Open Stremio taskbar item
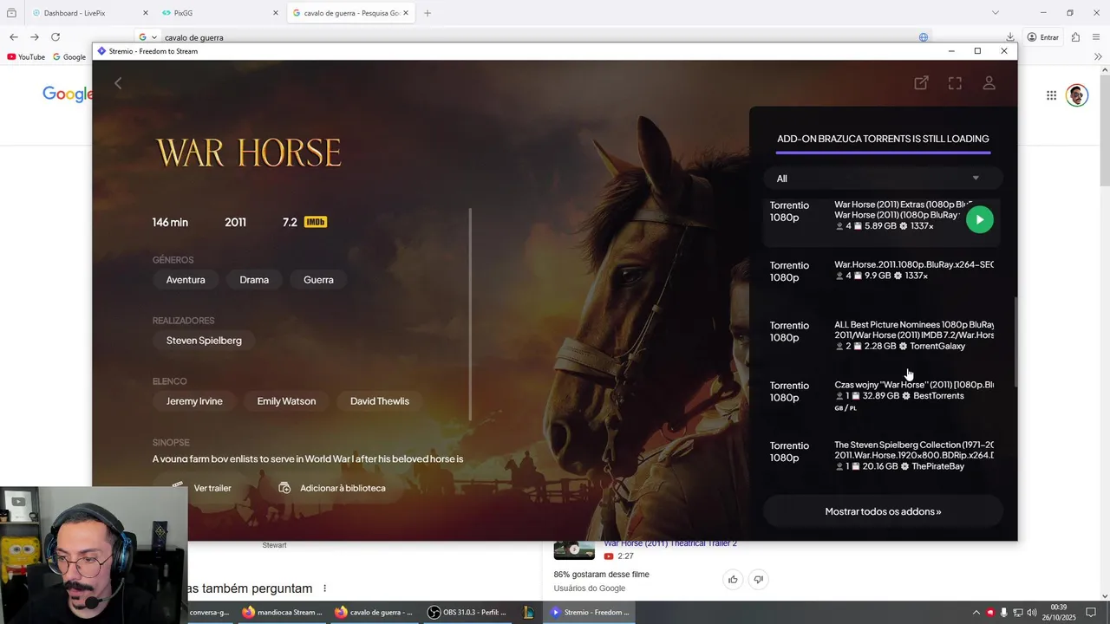This screenshot has width=1110, height=624. tap(591, 612)
